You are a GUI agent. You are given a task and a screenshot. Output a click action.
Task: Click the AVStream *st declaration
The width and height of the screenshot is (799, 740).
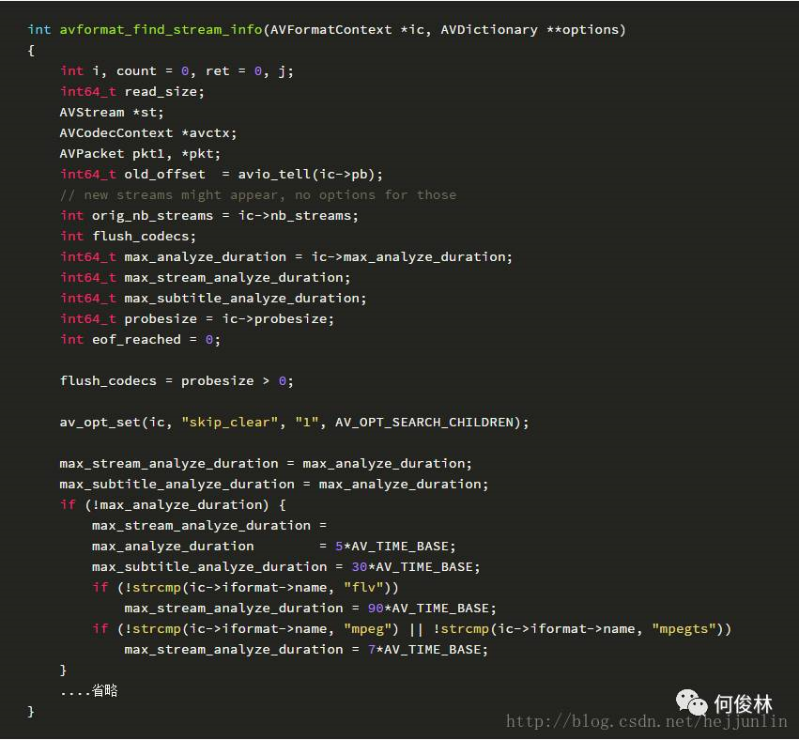[x=112, y=112]
